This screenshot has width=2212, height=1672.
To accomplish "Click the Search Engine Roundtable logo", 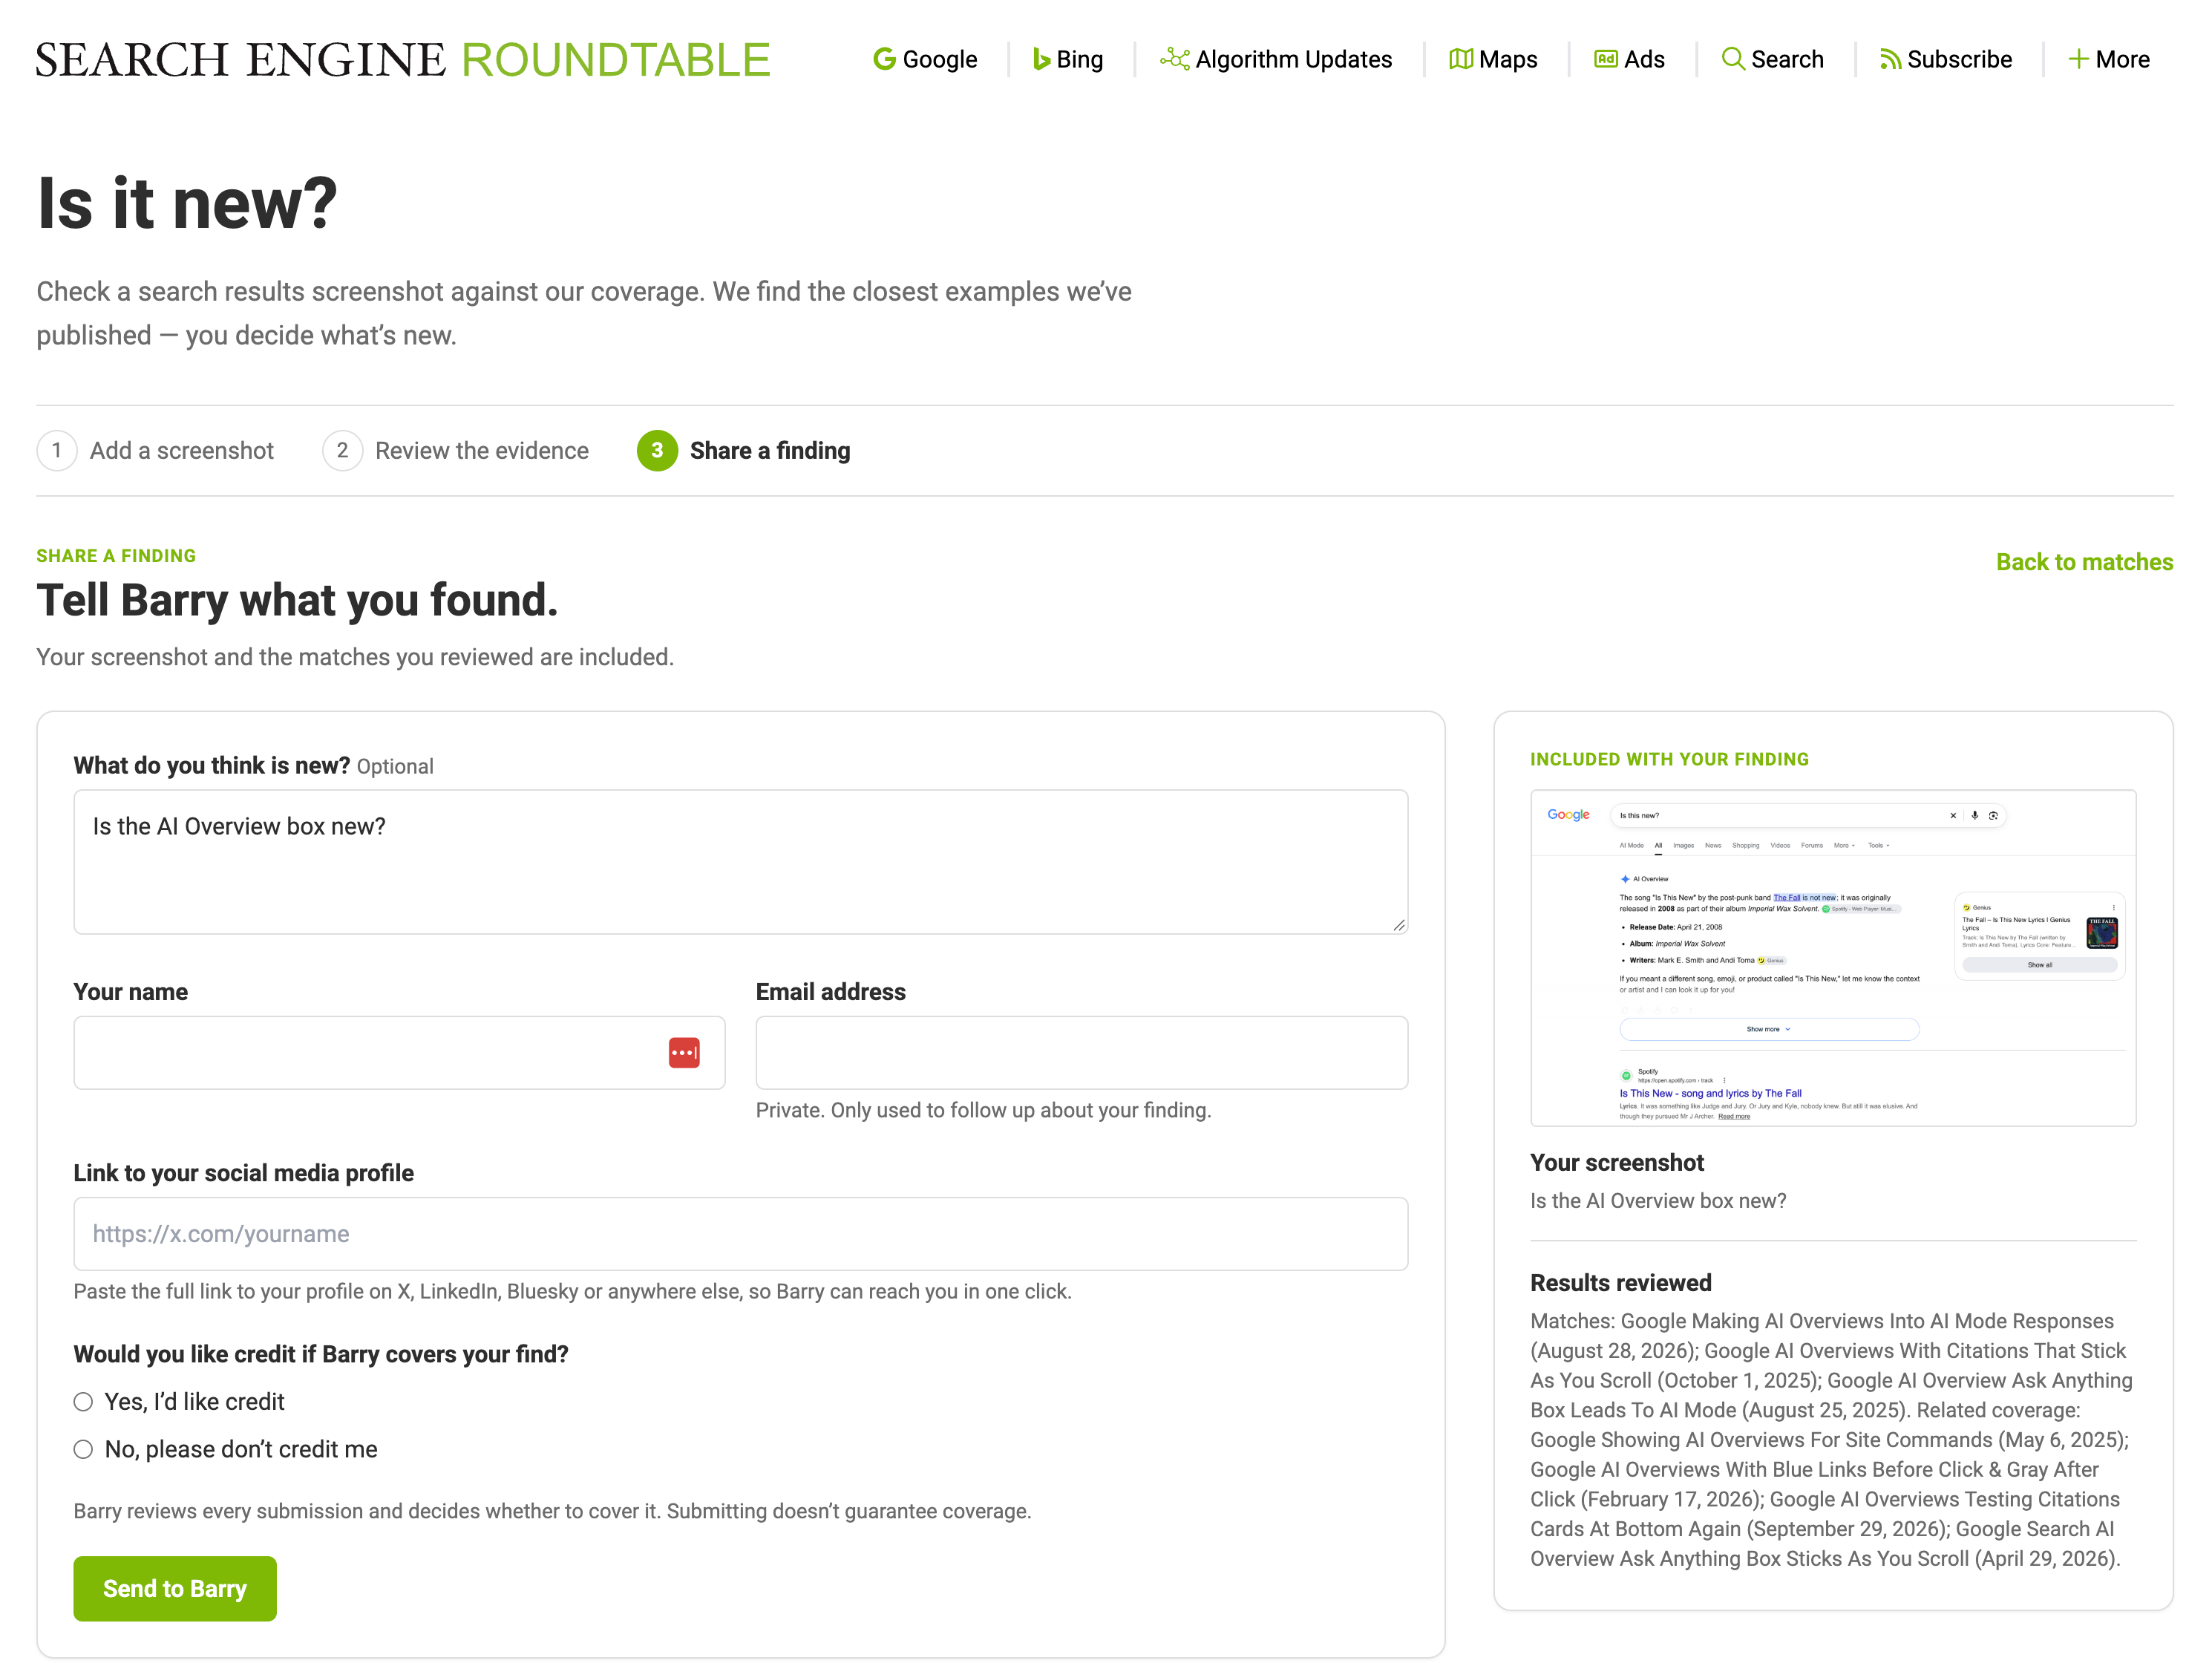I will click(403, 59).
